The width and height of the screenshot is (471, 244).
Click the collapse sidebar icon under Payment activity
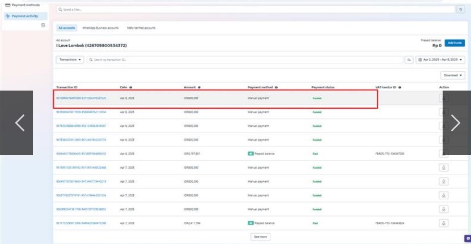pos(43,25)
